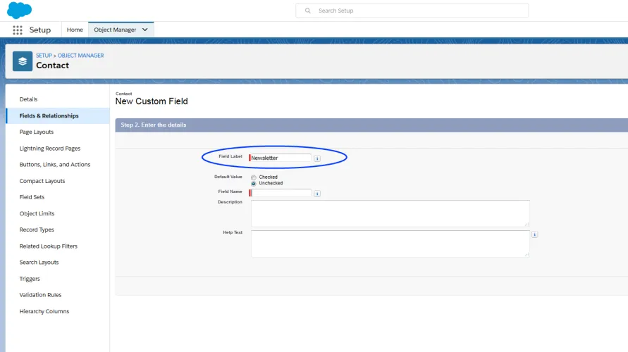Select the Checked default value radio
This screenshot has width=628, height=352.
(x=254, y=177)
